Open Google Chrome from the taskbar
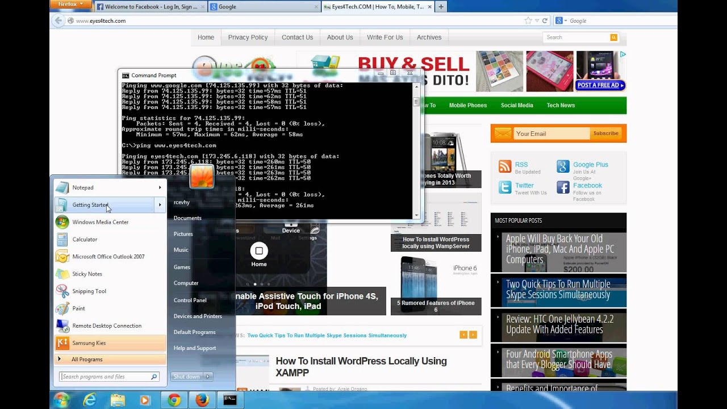The height and width of the screenshot is (409, 727). [x=174, y=400]
